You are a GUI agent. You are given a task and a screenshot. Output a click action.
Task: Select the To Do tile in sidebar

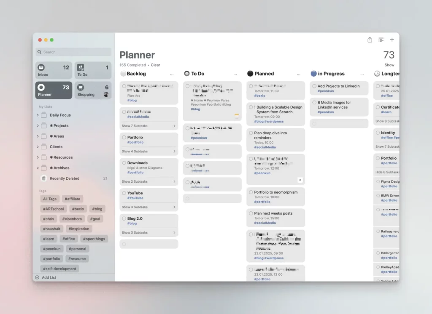click(93, 70)
